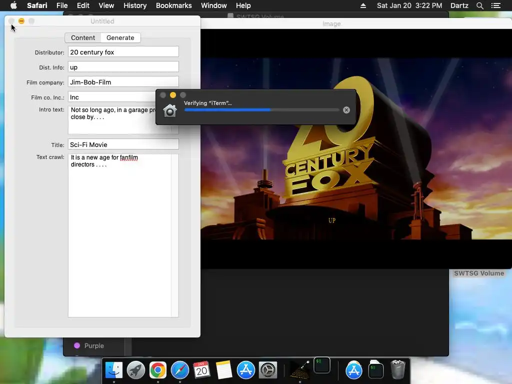Screen dimensions: 512x384
Task: Click the Gatekeeper house icon in the verifying dialog
Action: click(x=170, y=110)
